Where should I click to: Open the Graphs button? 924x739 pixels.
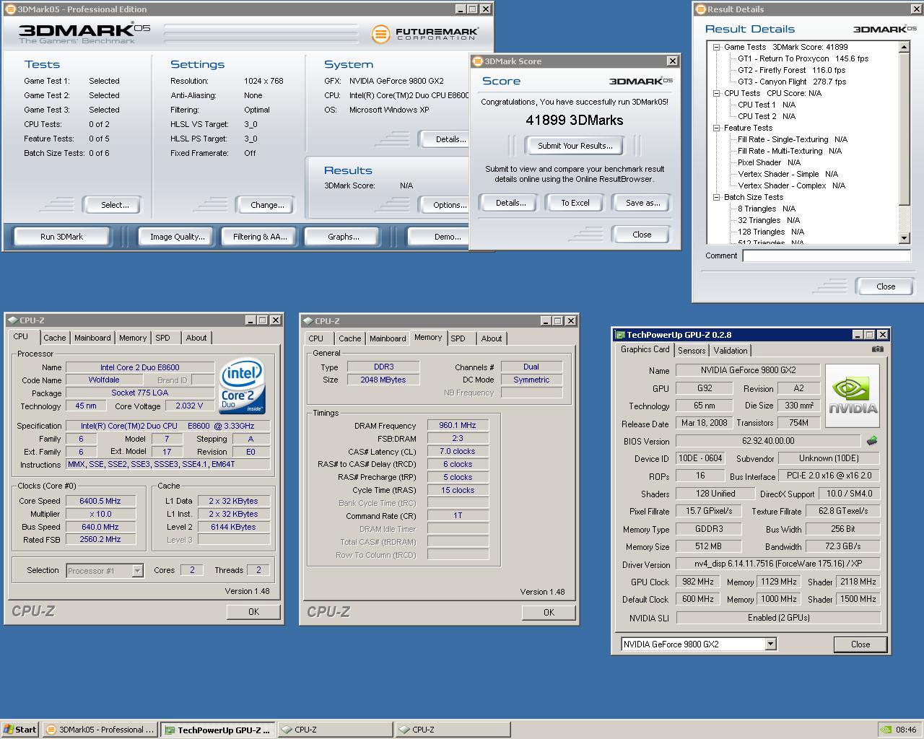[x=343, y=237]
